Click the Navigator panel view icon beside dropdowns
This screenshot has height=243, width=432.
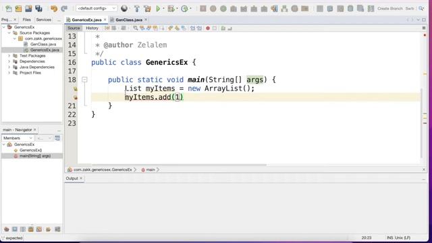tap(57, 138)
